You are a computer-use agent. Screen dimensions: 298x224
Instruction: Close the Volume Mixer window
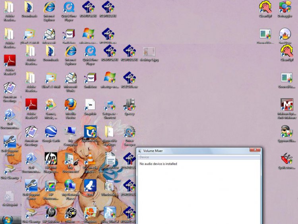coord(255,150)
